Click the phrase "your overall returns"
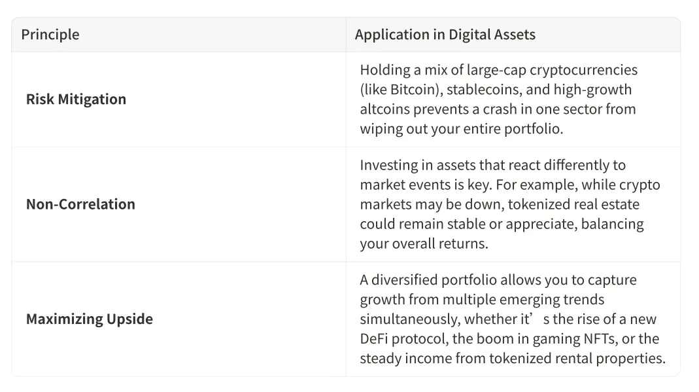699x392 pixels. (x=424, y=244)
